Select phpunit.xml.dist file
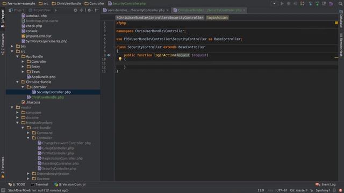 click(x=37, y=36)
